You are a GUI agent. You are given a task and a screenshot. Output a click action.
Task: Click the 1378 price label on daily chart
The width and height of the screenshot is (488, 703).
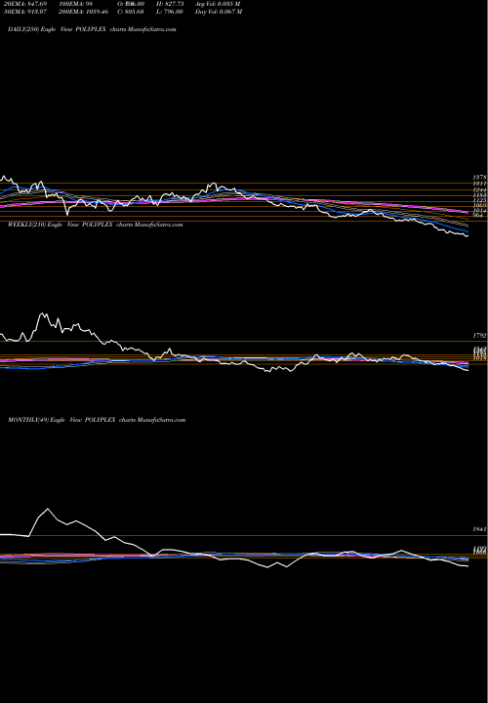479,178
